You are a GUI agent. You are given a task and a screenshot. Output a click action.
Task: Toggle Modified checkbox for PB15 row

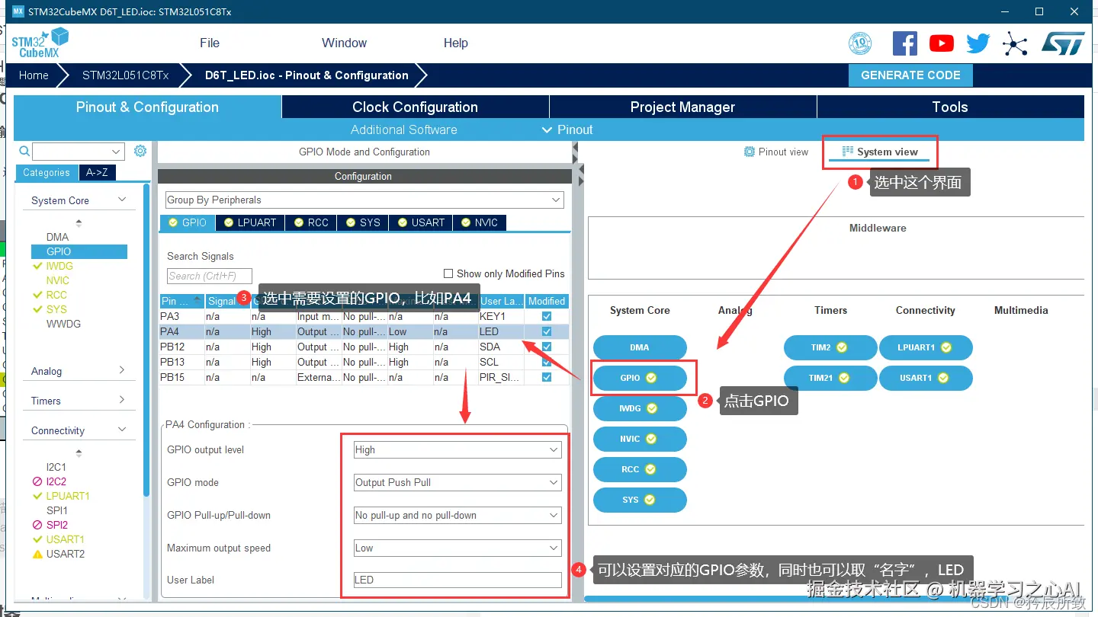[x=546, y=377]
